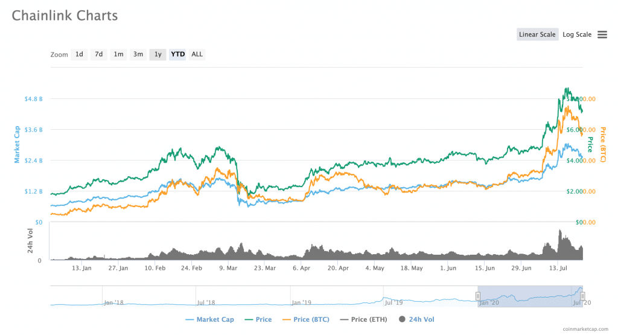The image size is (618, 335).
Task: Click the Chainlink Charts heading
Action: (65, 15)
